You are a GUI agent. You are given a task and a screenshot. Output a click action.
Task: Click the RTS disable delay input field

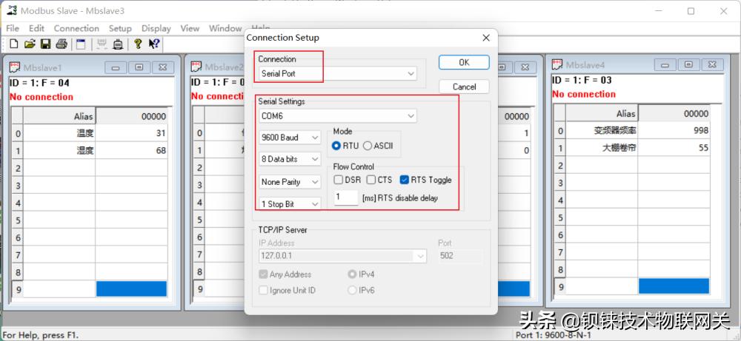[346, 197]
